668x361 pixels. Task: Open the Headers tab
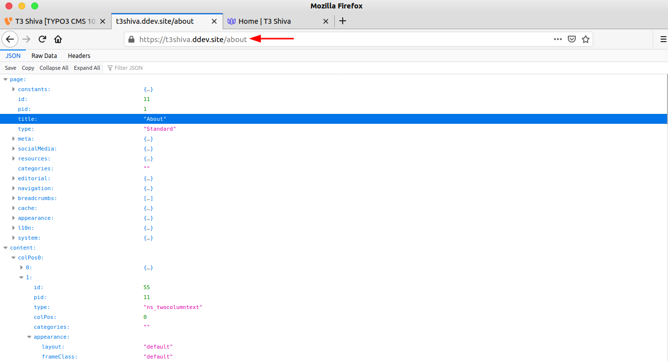(x=78, y=55)
